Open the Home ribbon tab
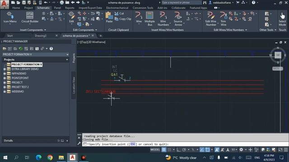 click(x=16, y=8)
